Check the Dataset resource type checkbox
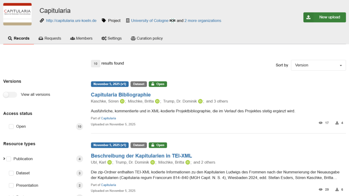Viewport: 349px width, 196px height. pyautogui.click(x=11, y=173)
